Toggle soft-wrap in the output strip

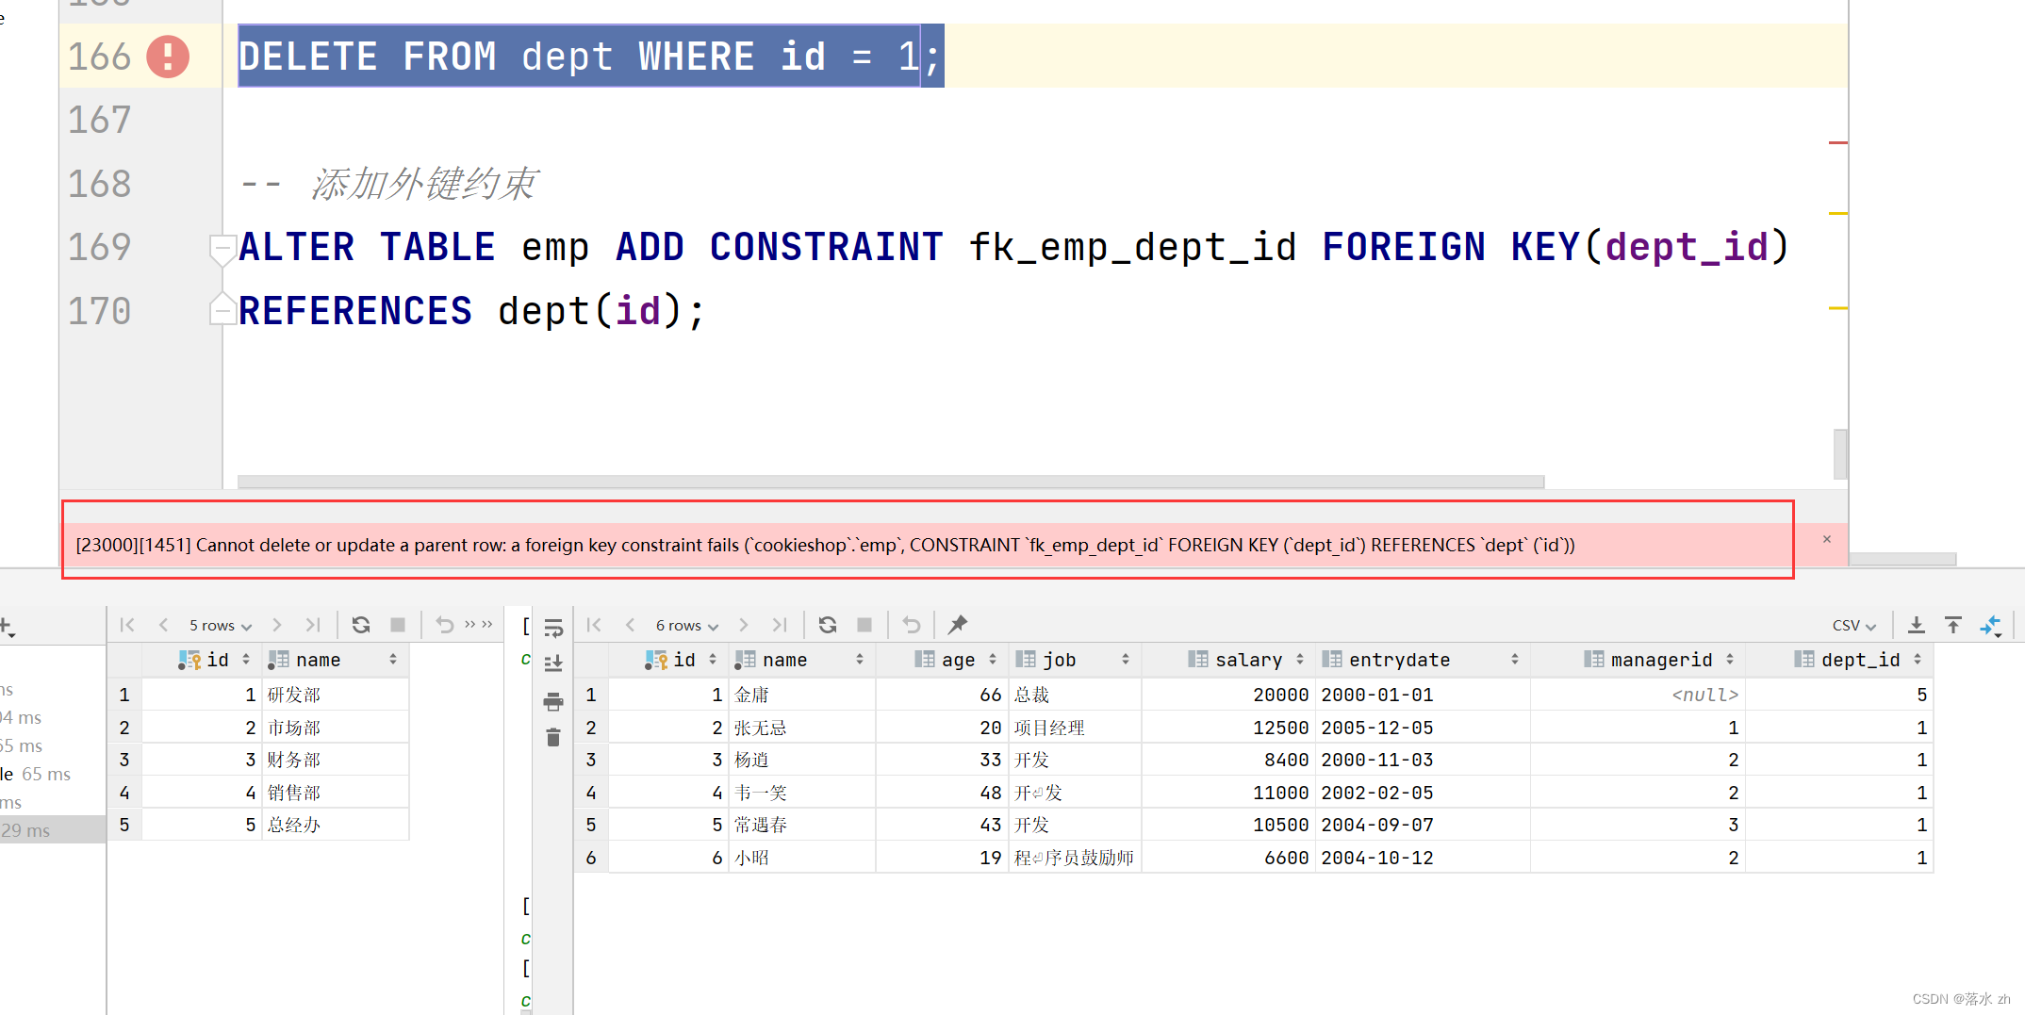(x=553, y=629)
